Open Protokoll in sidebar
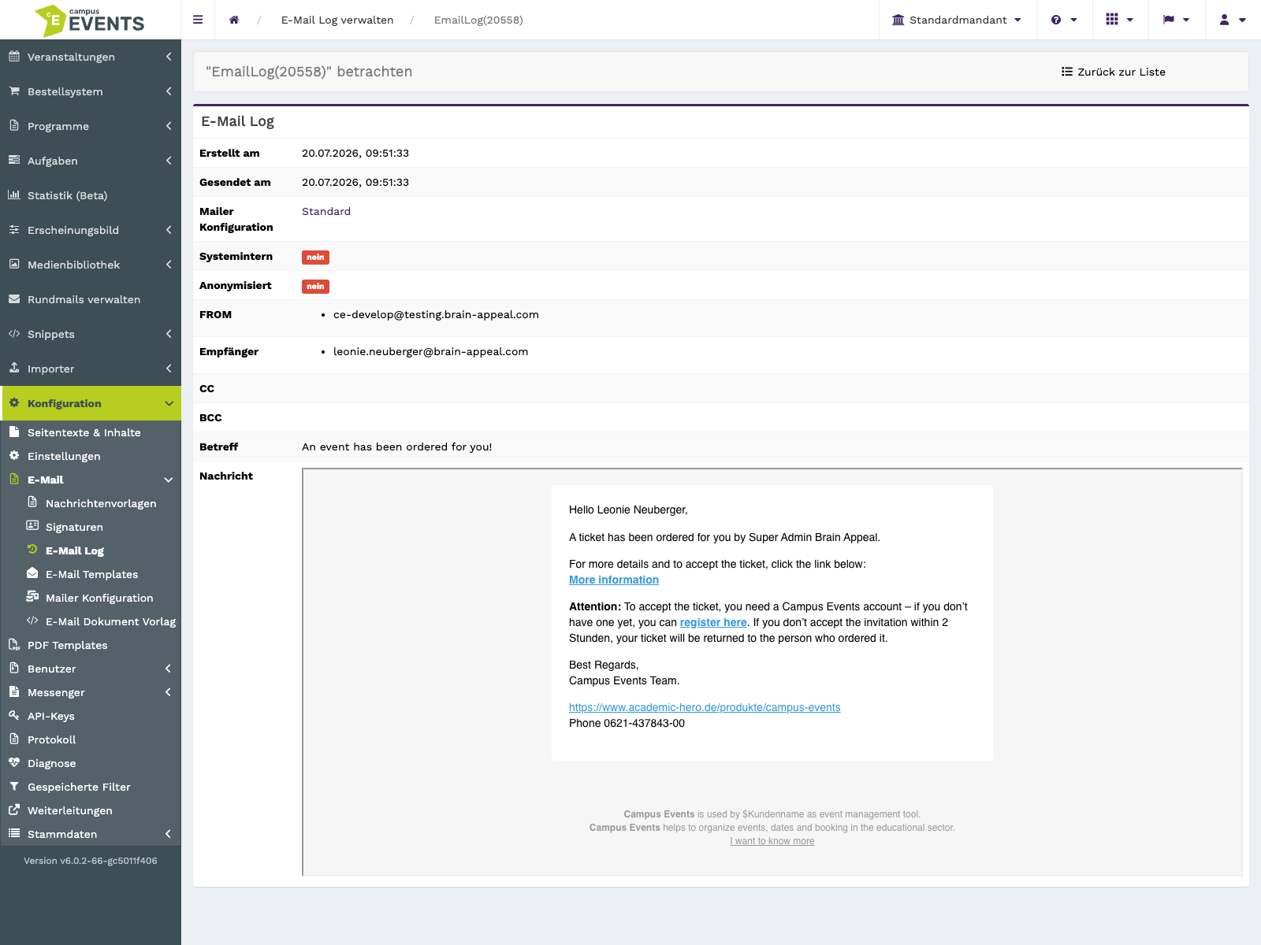This screenshot has width=1261, height=945. pos(52,739)
